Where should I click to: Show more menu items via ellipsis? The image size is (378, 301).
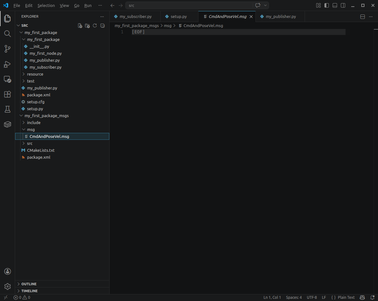coord(100,5)
